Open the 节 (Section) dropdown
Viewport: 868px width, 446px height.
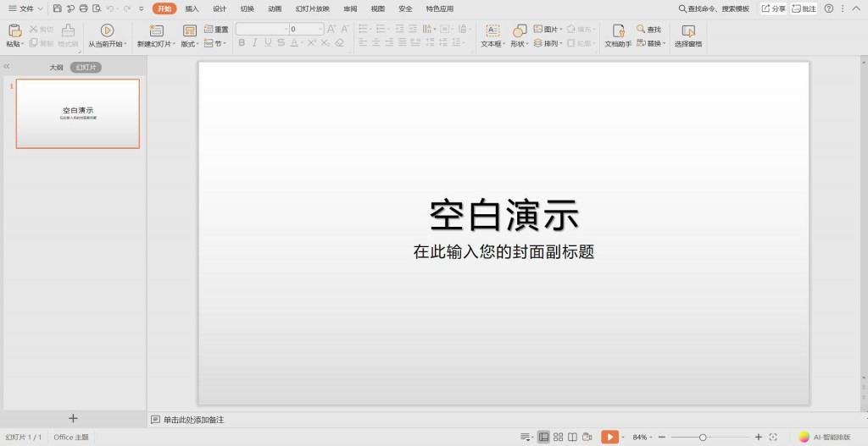(215, 43)
